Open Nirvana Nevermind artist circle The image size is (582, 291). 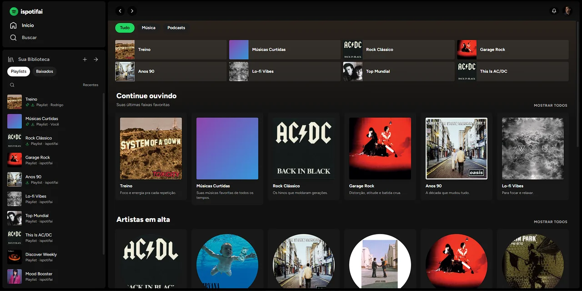pos(227,261)
